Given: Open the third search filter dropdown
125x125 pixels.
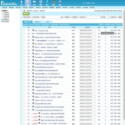Looking at the screenshot, I should click(83, 17).
